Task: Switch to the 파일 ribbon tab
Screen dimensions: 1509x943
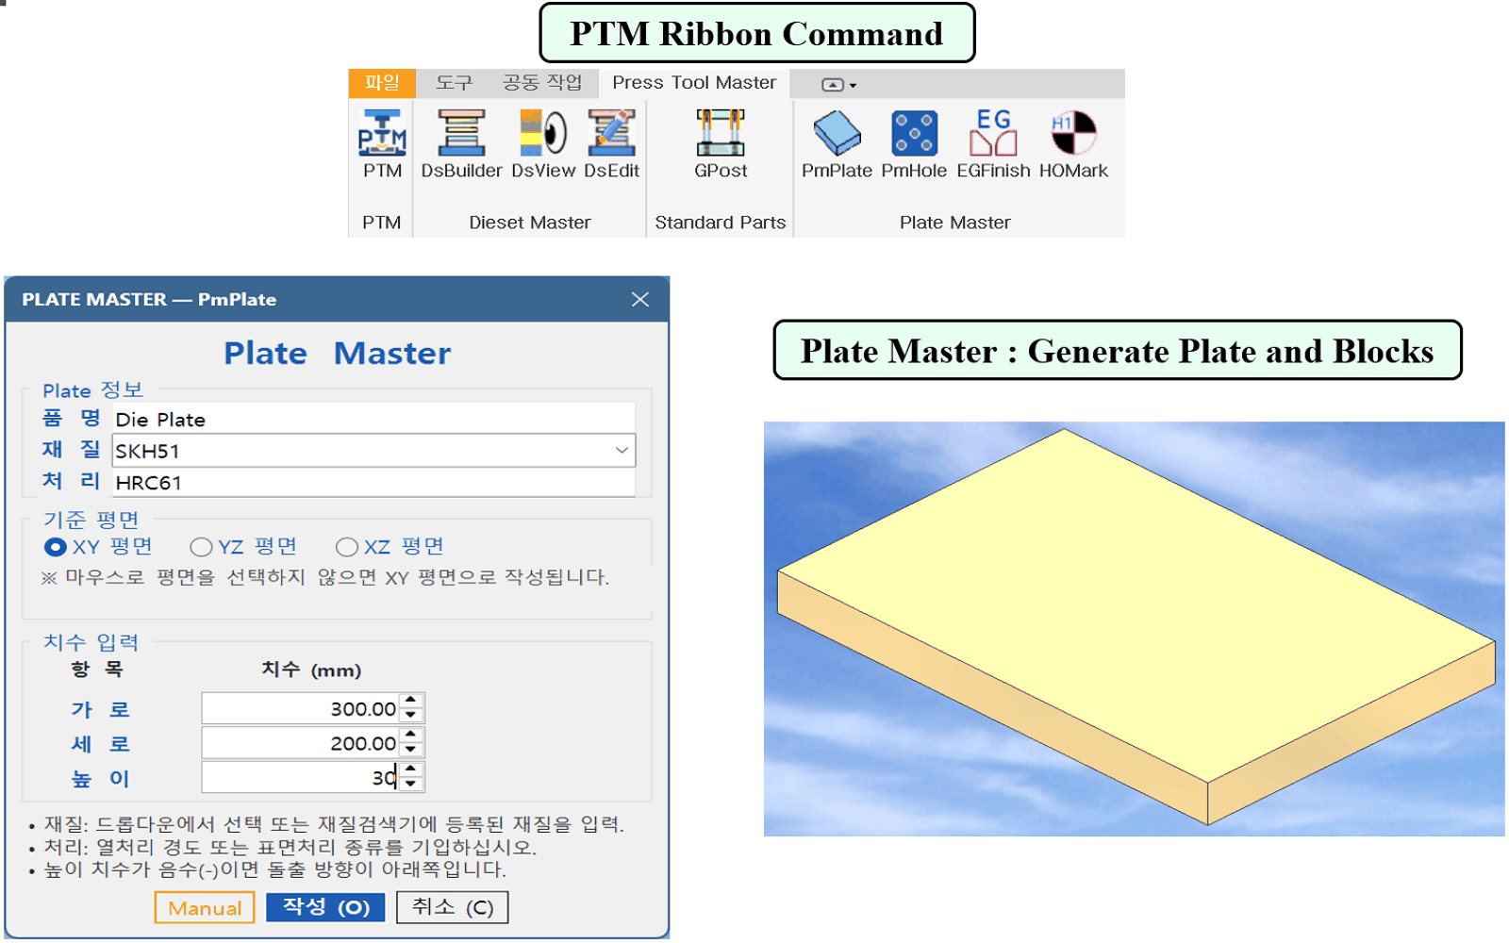Action: tap(382, 83)
